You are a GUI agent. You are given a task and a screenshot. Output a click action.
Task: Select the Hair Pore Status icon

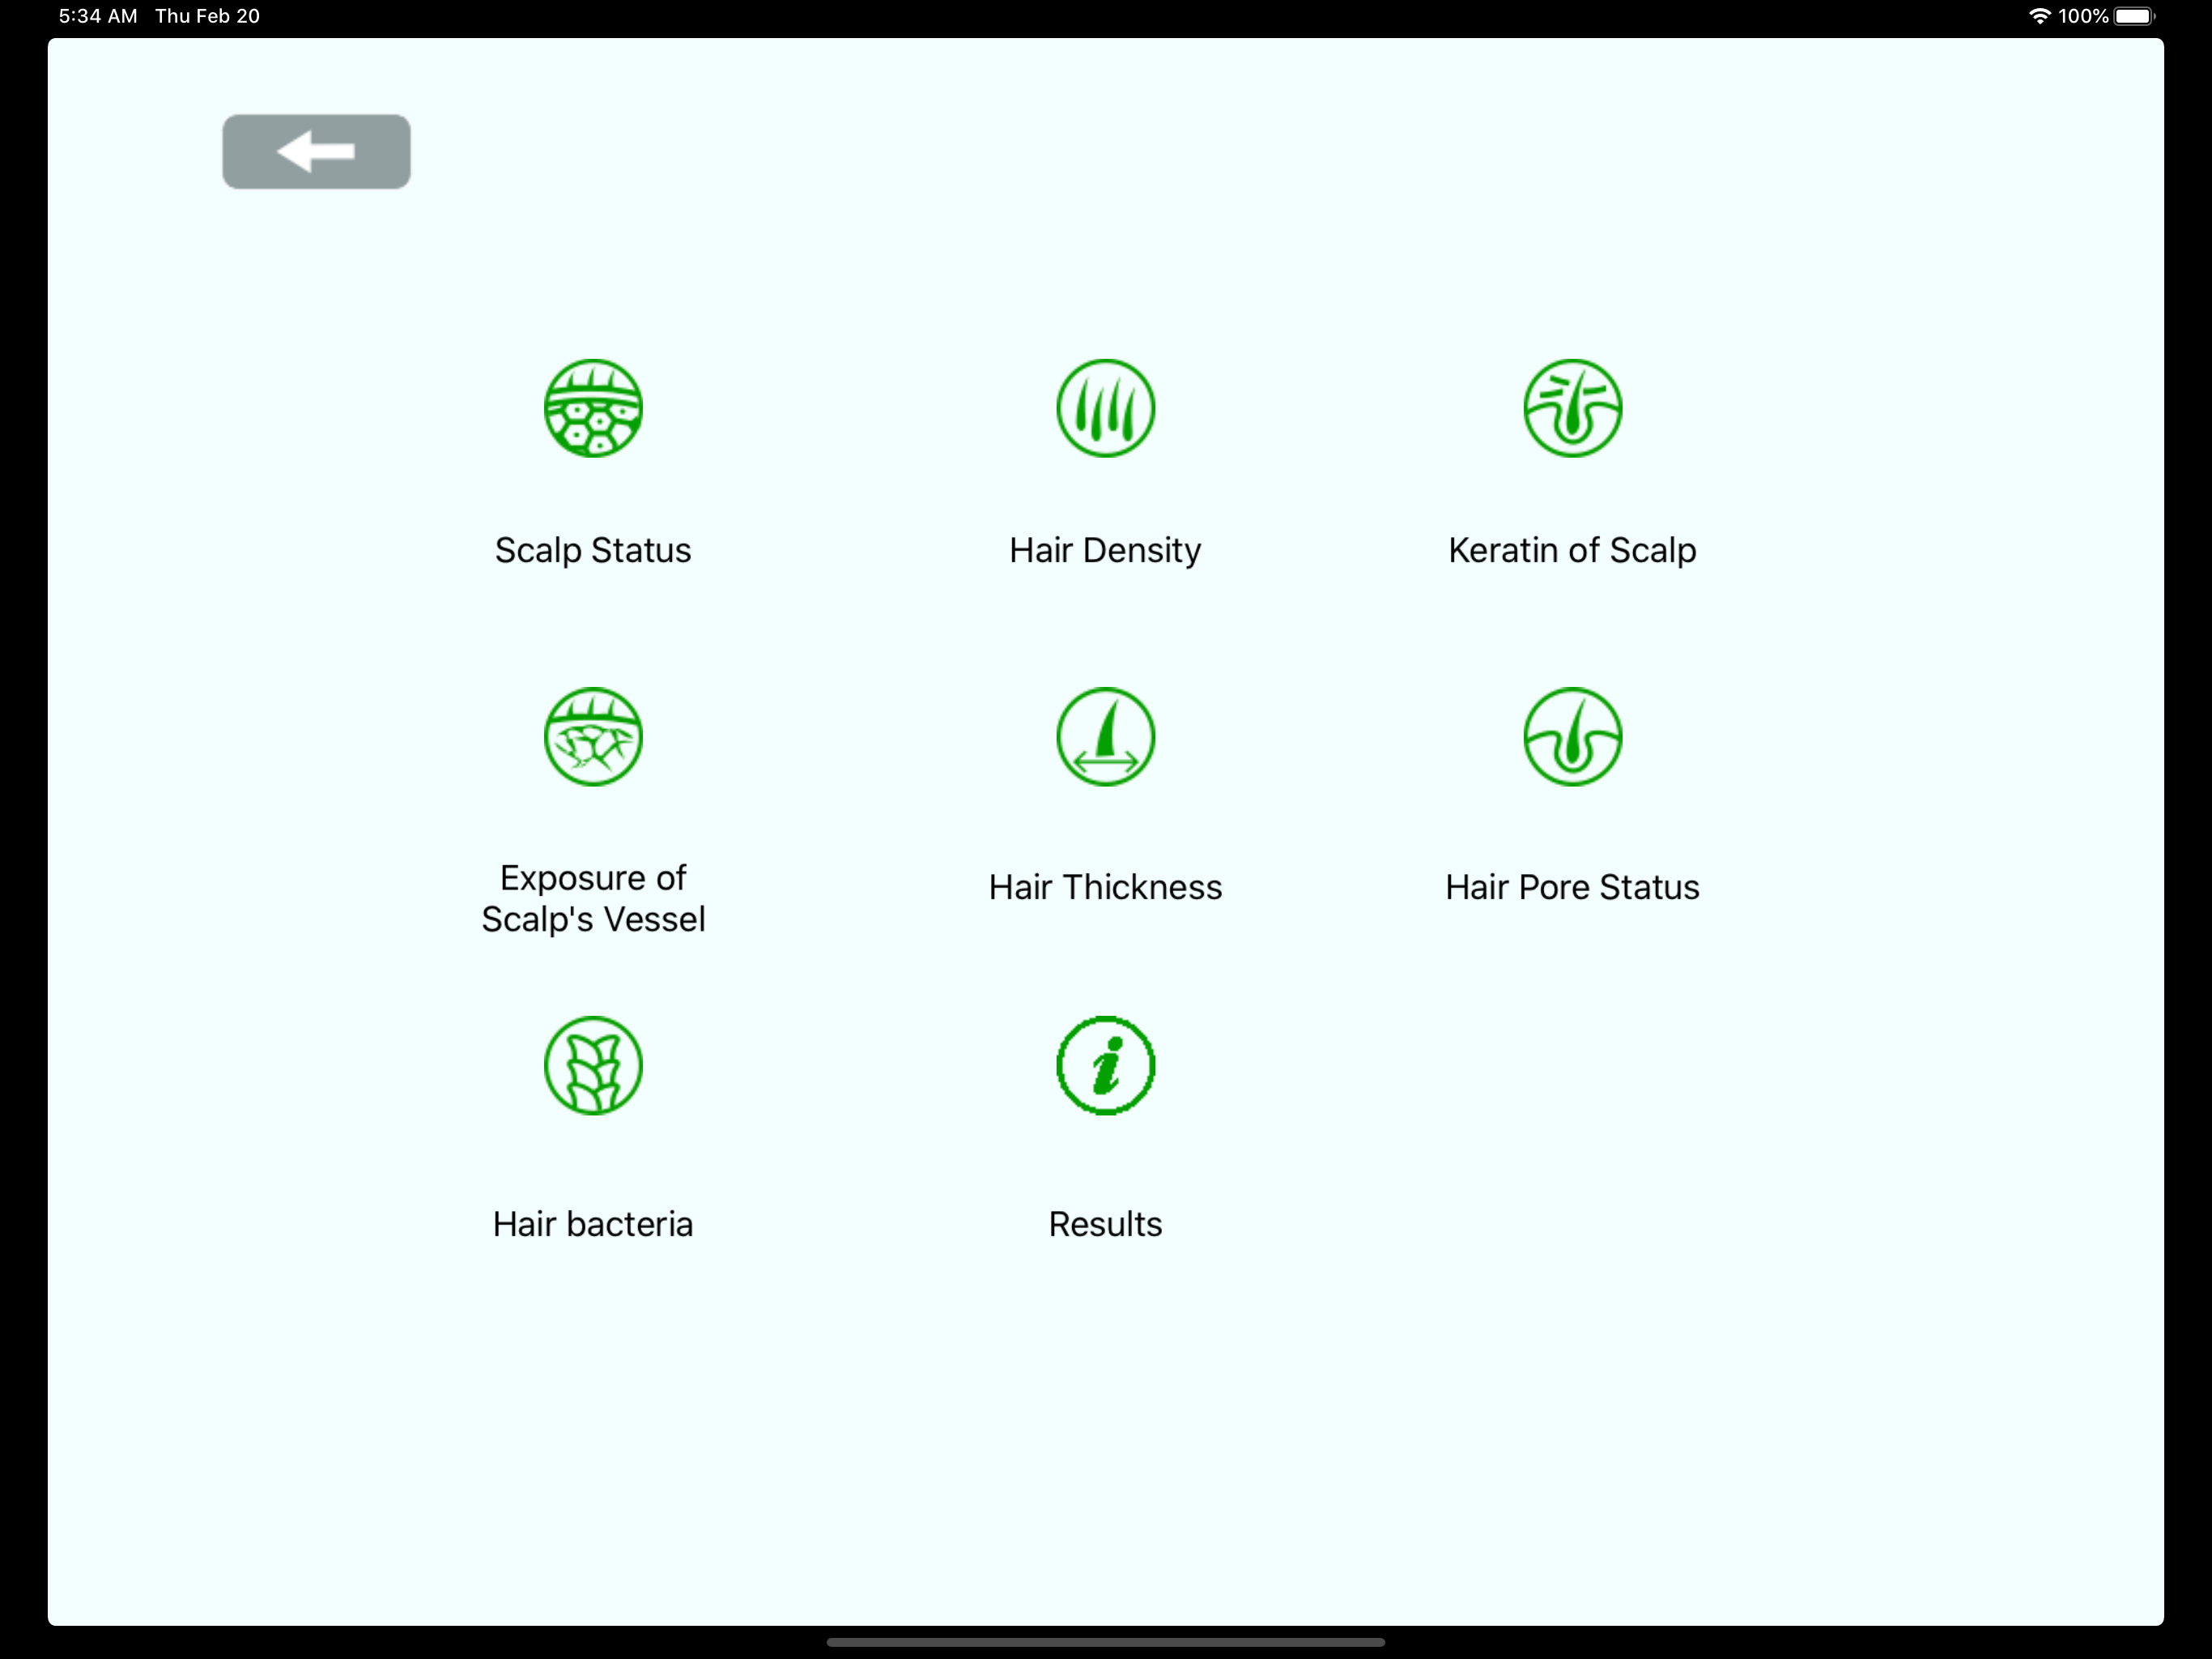pos(1572,736)
